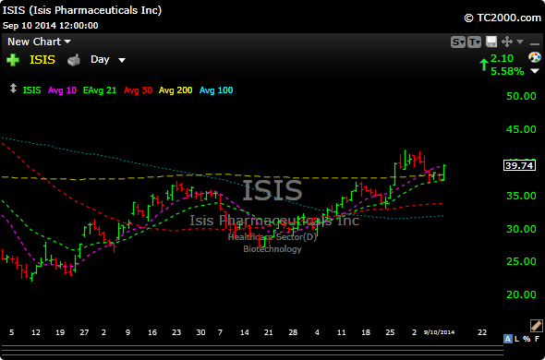Click the 30 date axis label
The image size is (545, 360).
pyautogui.click(x=200, y=332)
